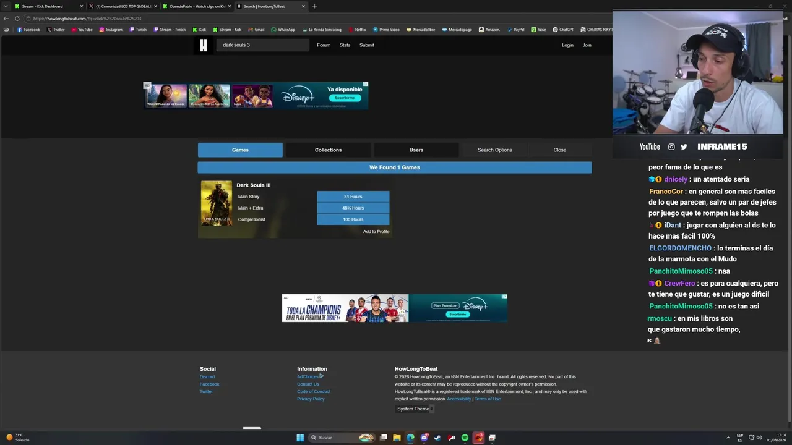The image size is (792, 445).
Task: Click the Login link
Action: tap(567, 45)
